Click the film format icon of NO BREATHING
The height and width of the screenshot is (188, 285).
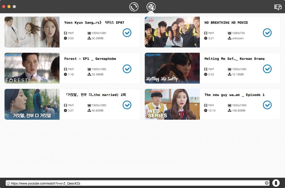(206, 33)
